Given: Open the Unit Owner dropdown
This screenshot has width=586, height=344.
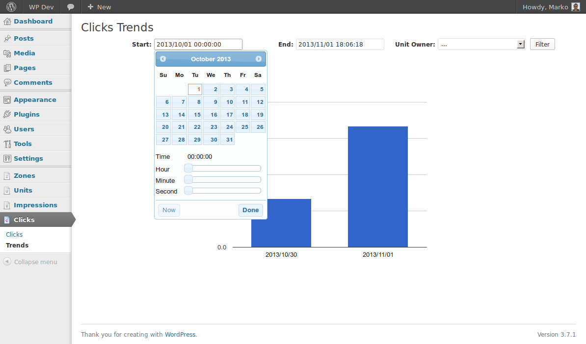Looking at the screenshot, I should point(481,45).
